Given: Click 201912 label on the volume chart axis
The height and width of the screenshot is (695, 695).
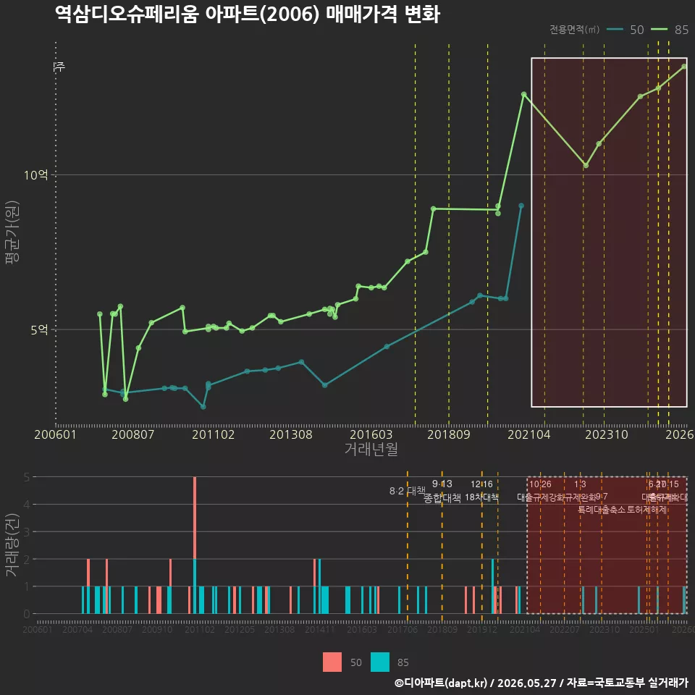Looking at the screenshot, I should (x=482, y=629).
